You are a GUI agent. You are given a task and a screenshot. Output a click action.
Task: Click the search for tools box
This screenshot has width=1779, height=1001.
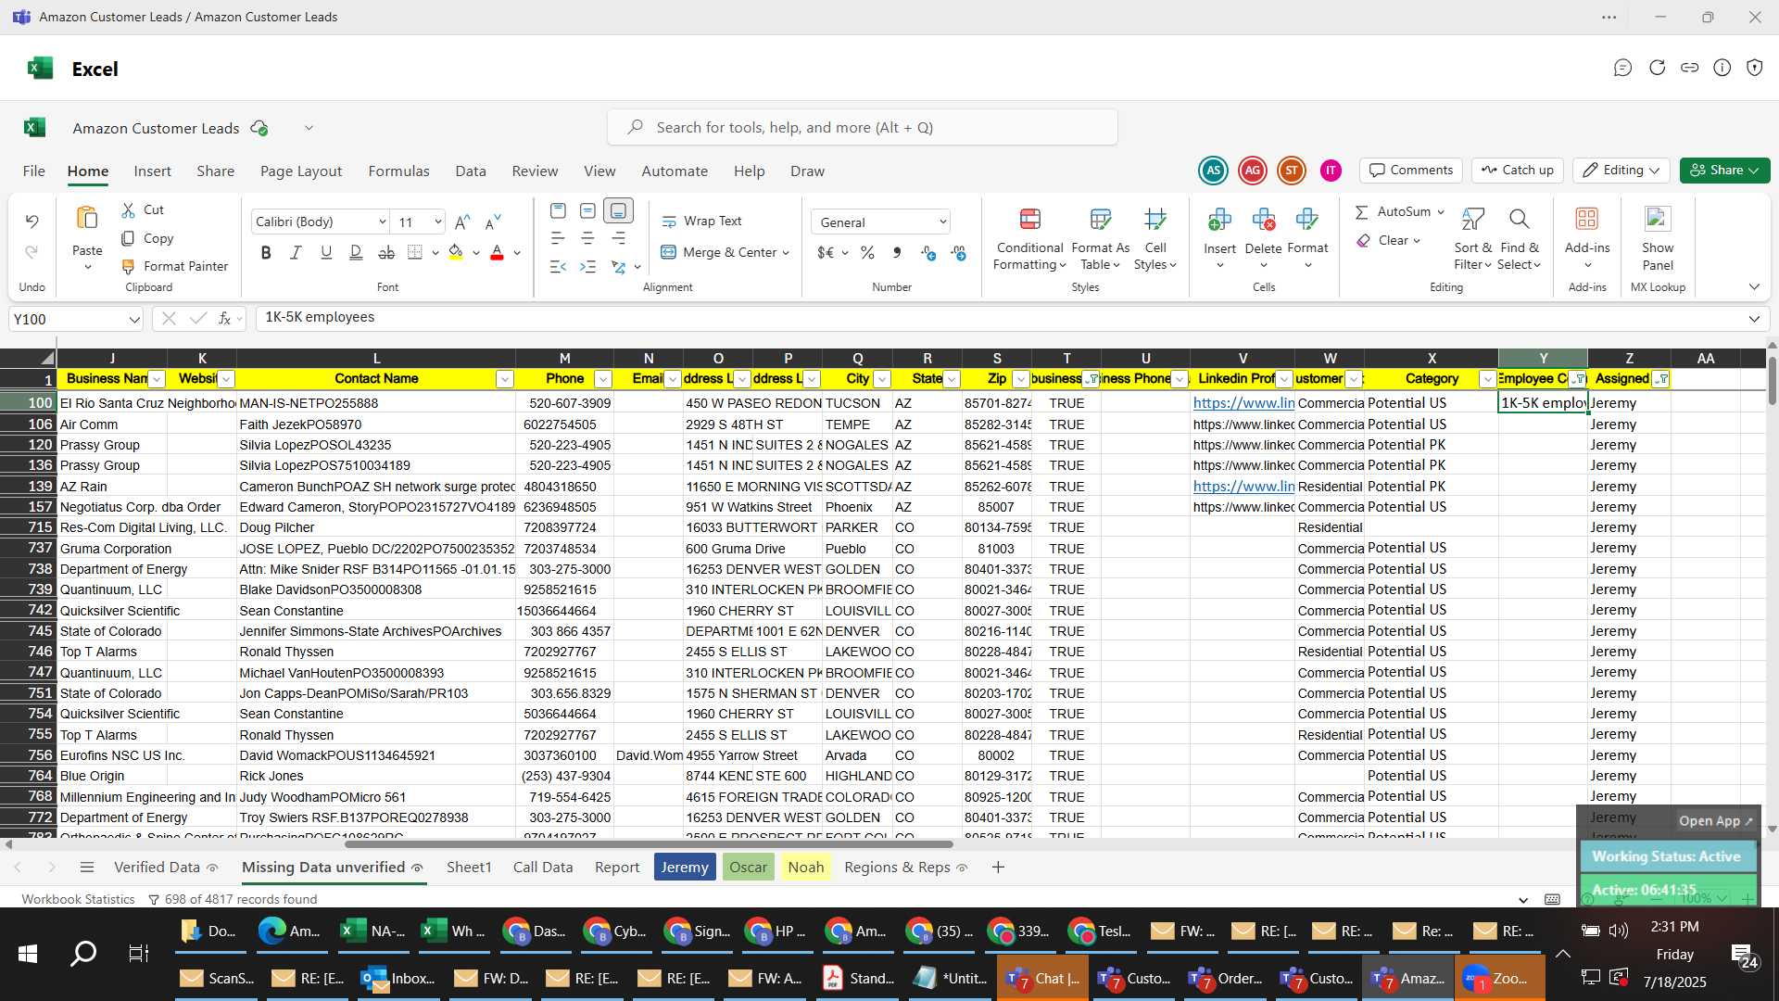(x=863, y=127)
